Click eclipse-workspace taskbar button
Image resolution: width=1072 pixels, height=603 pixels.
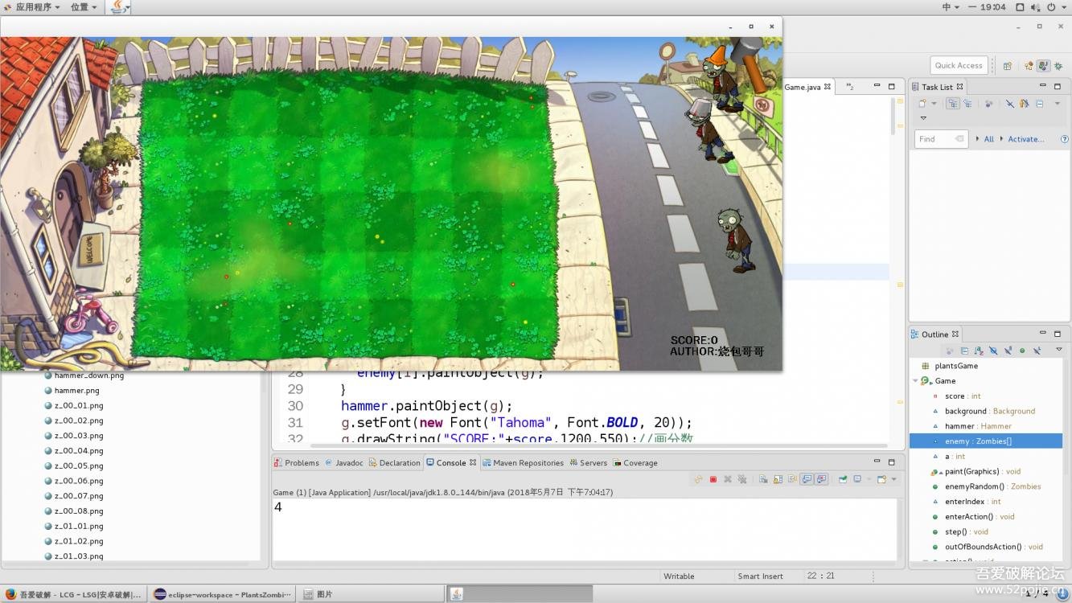(x=223, y=594)
